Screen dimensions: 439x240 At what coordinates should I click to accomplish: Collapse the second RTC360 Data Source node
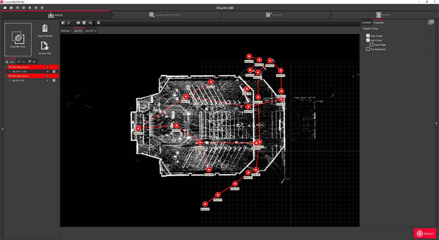6,76
